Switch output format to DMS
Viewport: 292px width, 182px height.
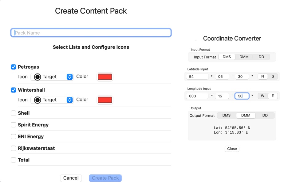tap(227, 115)
